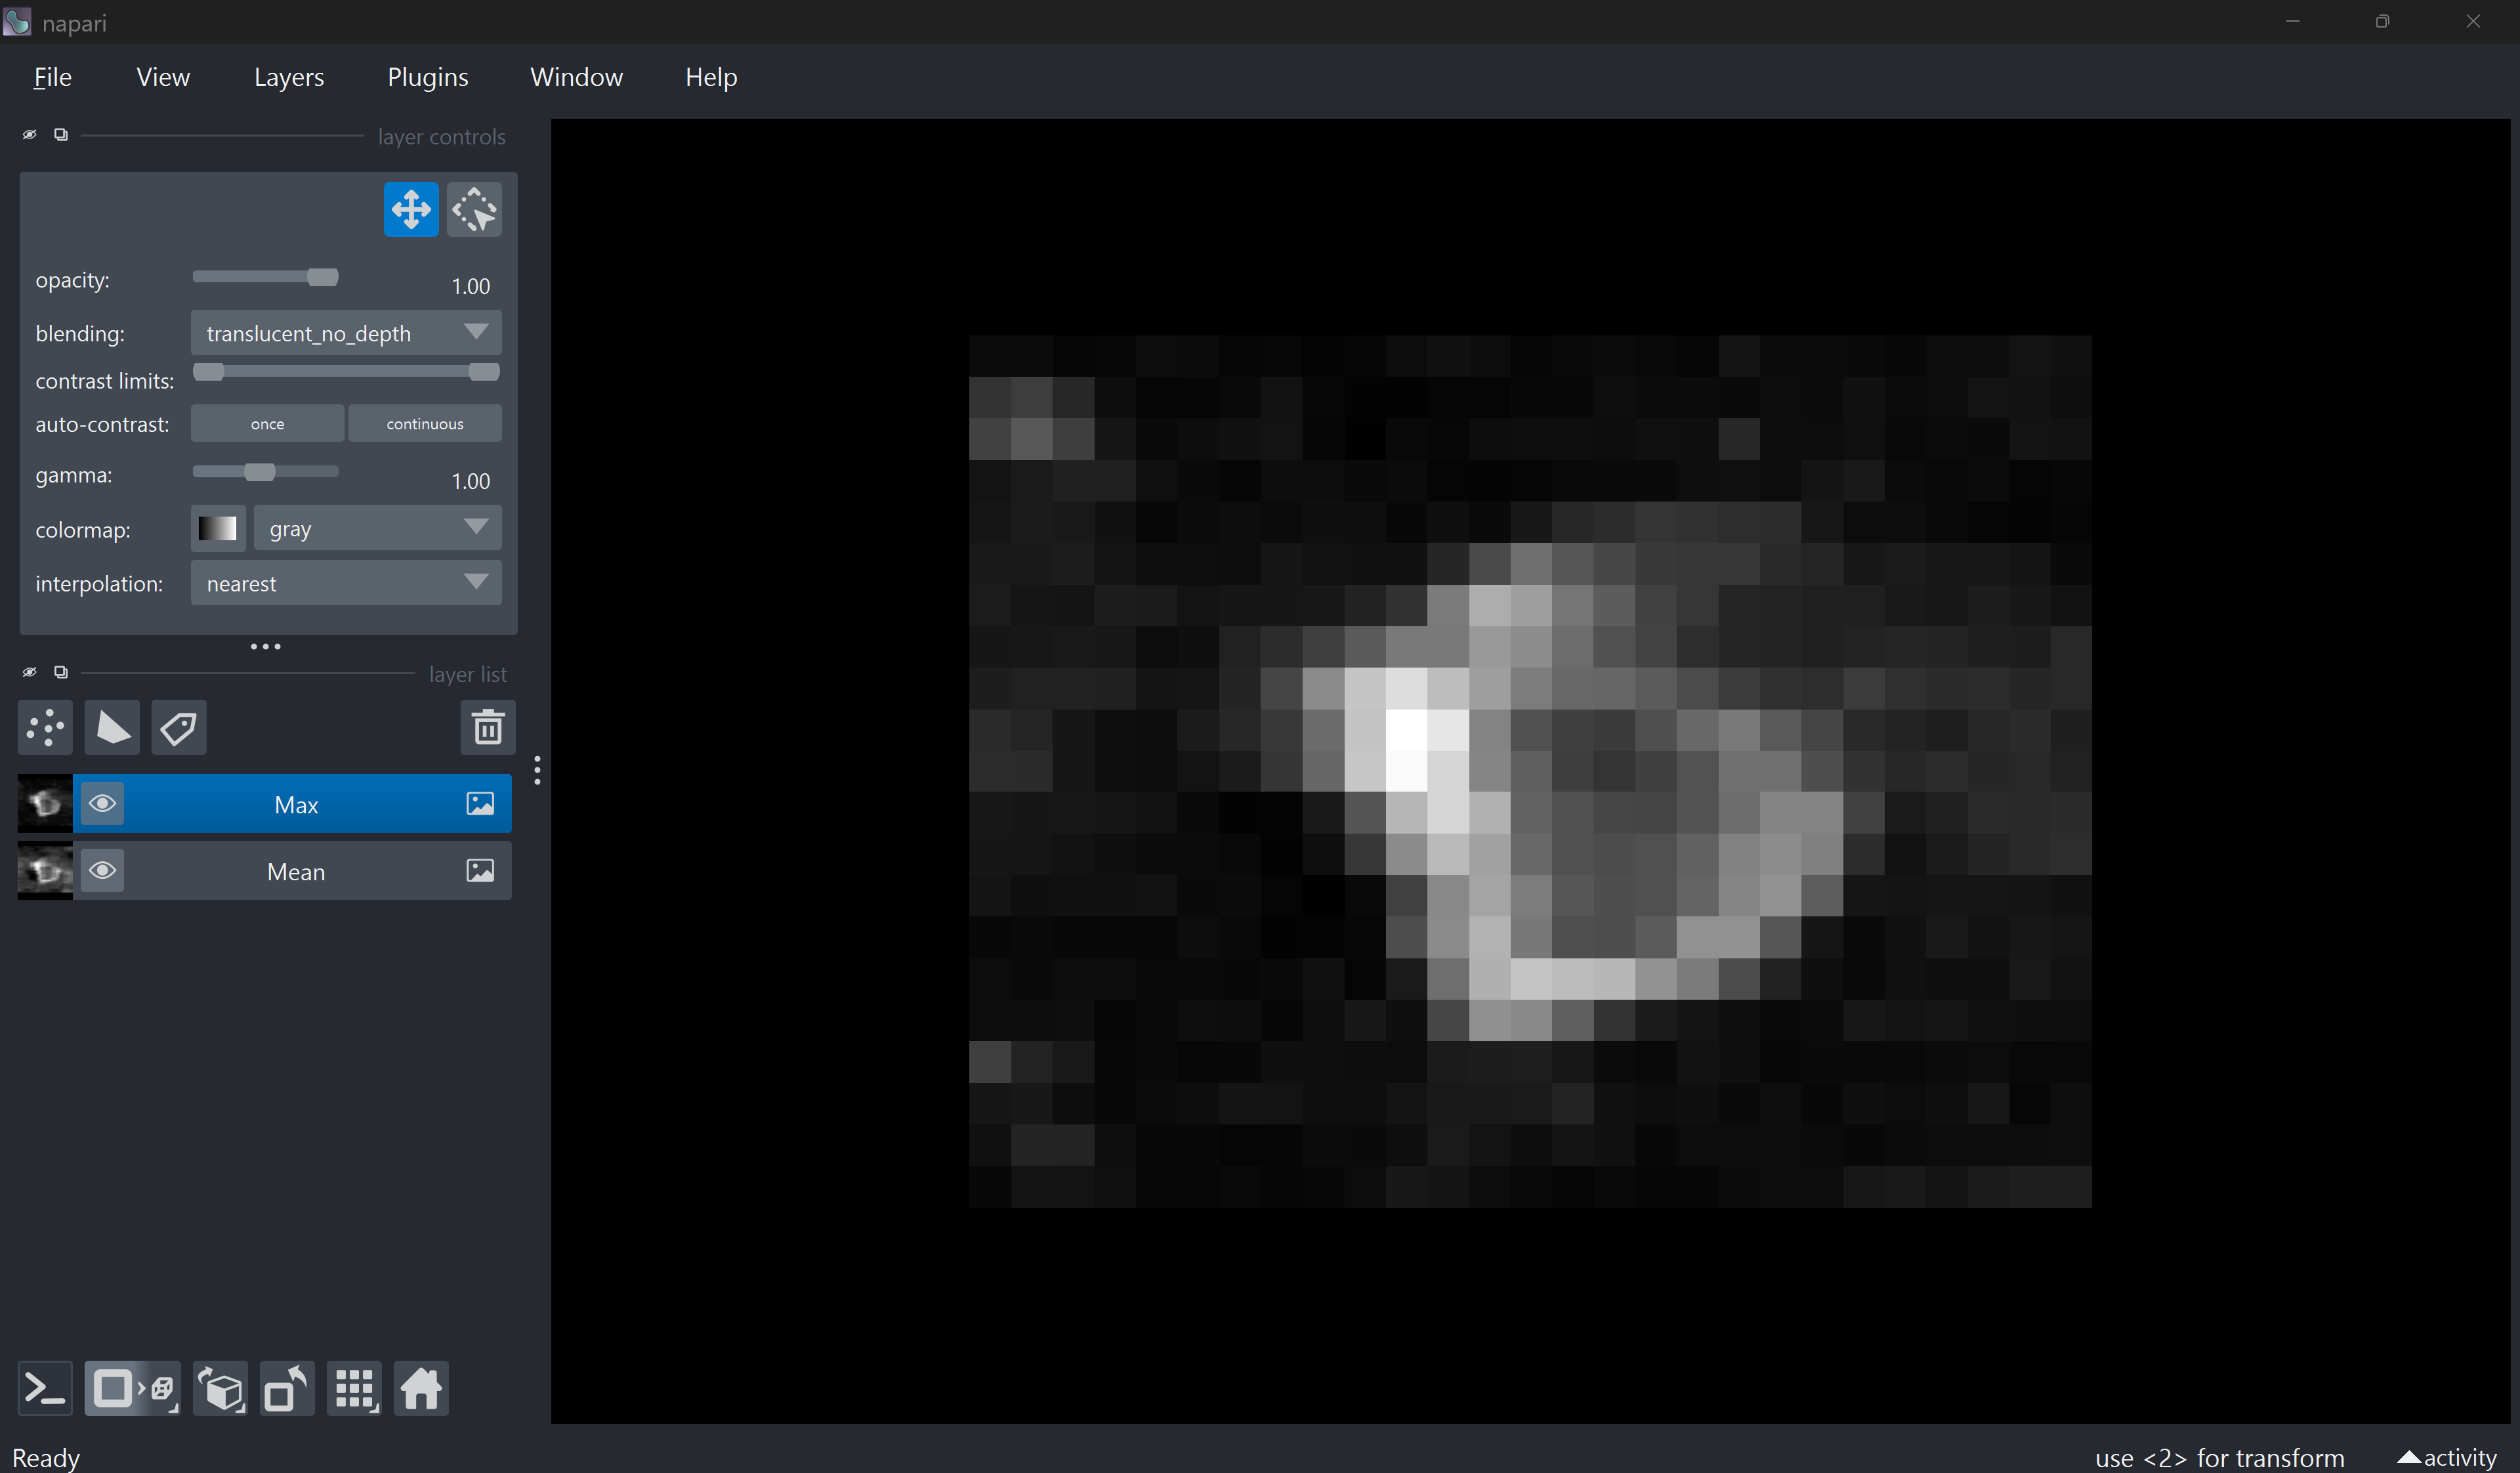The width and height of the screenshot is (2520, 1473).
Task: Create a new labels layer
Action: click(x=179, y=728)
